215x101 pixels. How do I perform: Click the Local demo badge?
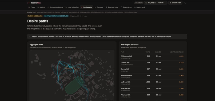139,3
